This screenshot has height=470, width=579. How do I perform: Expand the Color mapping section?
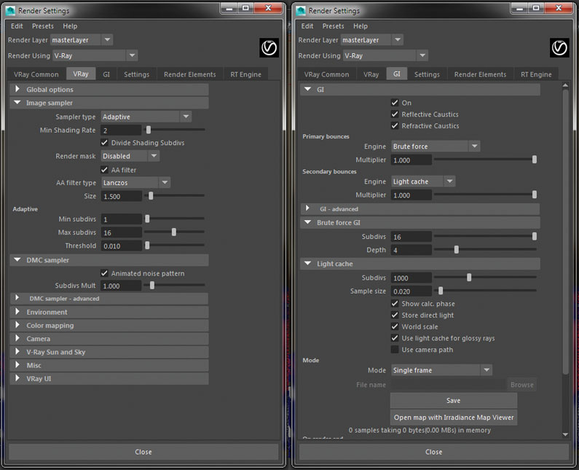pos(109,326)
